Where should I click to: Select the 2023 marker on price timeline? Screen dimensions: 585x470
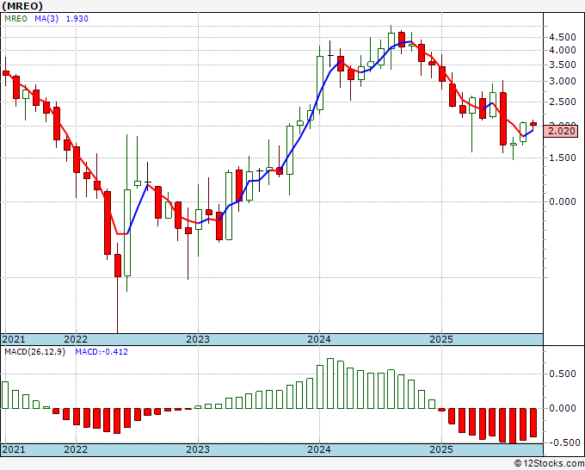[198, 339]
